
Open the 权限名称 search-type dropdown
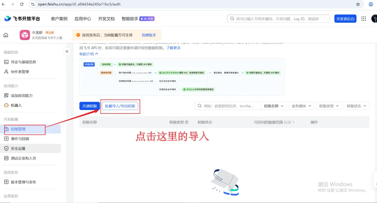click(x=274, y=106)
